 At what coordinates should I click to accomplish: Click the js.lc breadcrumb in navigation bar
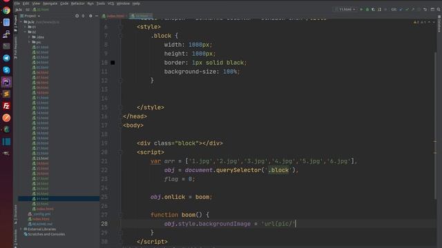click(x=19, y=10)
